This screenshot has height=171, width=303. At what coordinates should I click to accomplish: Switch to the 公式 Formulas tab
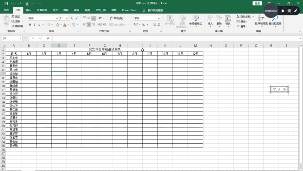click(55, 10)
